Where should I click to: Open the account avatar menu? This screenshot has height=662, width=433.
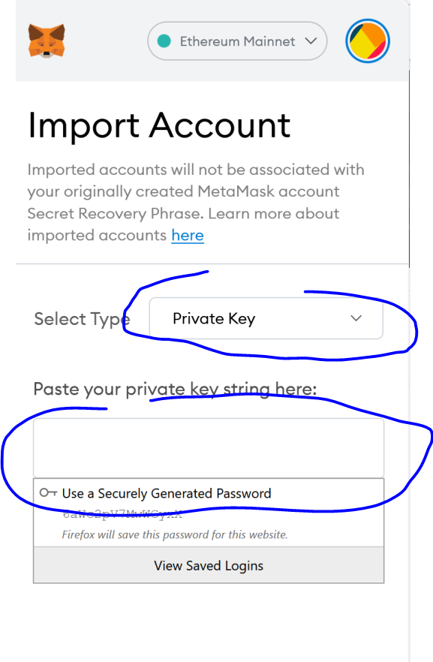pos(368,41)
